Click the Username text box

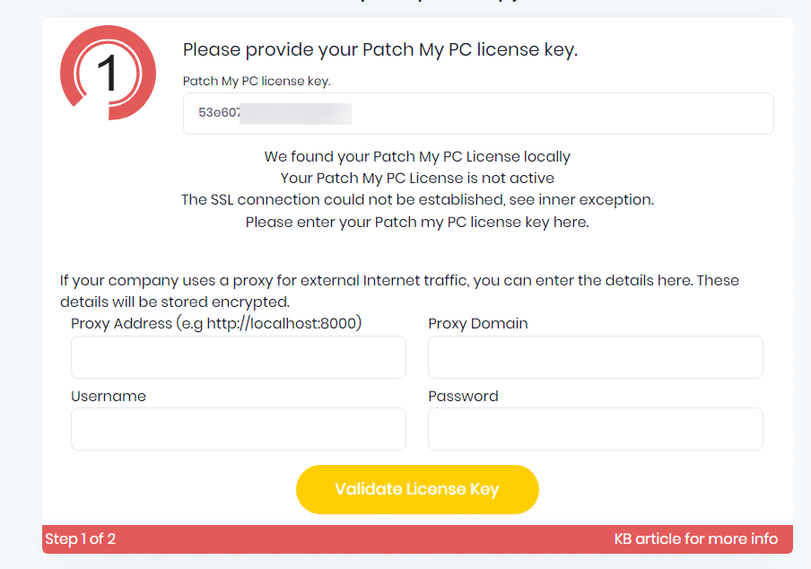[238, 429]
